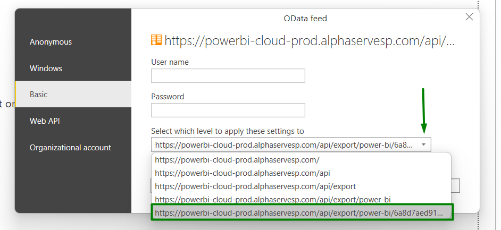Image resolution: width=501 pixels, height=230 pixels.
Task: Select Organizational account tab
Action: (x=70, y=148)
